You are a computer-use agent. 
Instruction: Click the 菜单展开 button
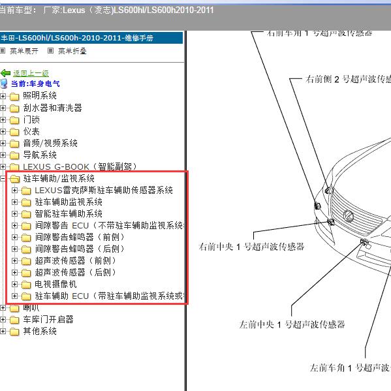point(24,51)
